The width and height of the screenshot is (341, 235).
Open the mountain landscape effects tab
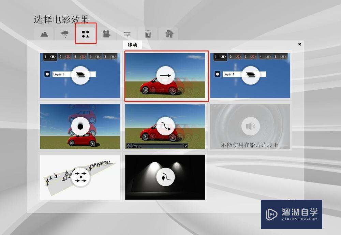point(44,34)
